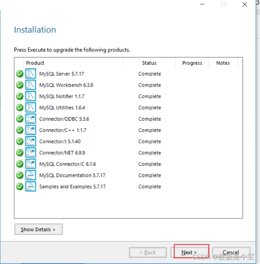The image size is (260, 264).
Task: Click the disabled Back button
Action: coord(148,252)
